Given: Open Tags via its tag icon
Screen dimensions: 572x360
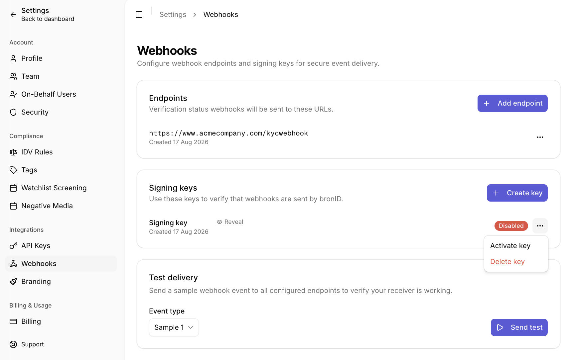Looking at the screenshot, I should 13,170.
